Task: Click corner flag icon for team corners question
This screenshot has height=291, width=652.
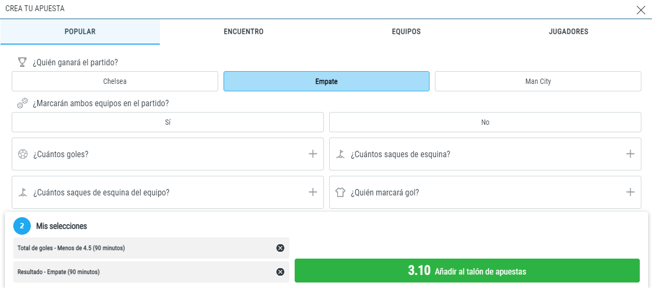Action: click(x=22, y=192)
